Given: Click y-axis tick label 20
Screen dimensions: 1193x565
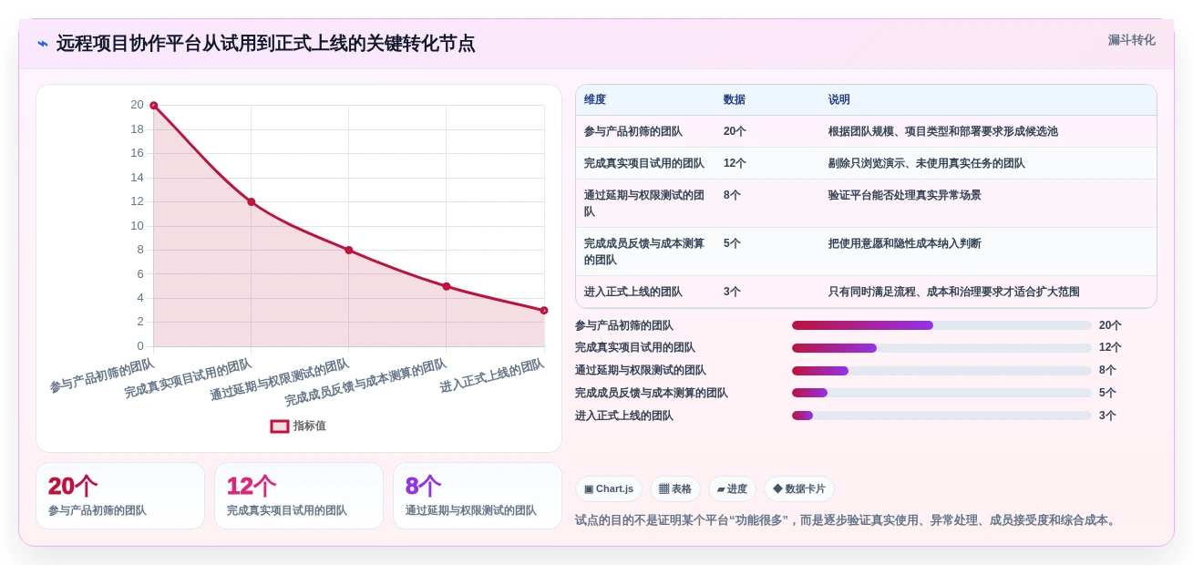Looking at the screenshot, I should tap(137, 105).
